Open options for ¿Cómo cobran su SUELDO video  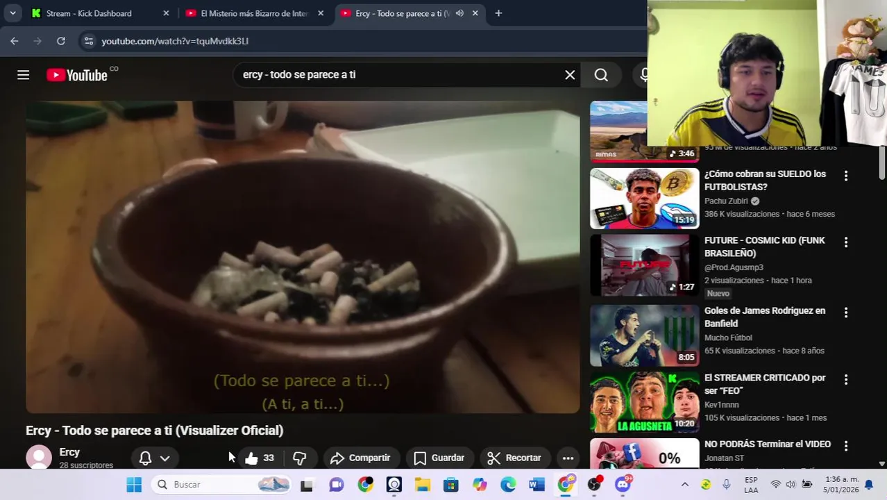[845, 176]
